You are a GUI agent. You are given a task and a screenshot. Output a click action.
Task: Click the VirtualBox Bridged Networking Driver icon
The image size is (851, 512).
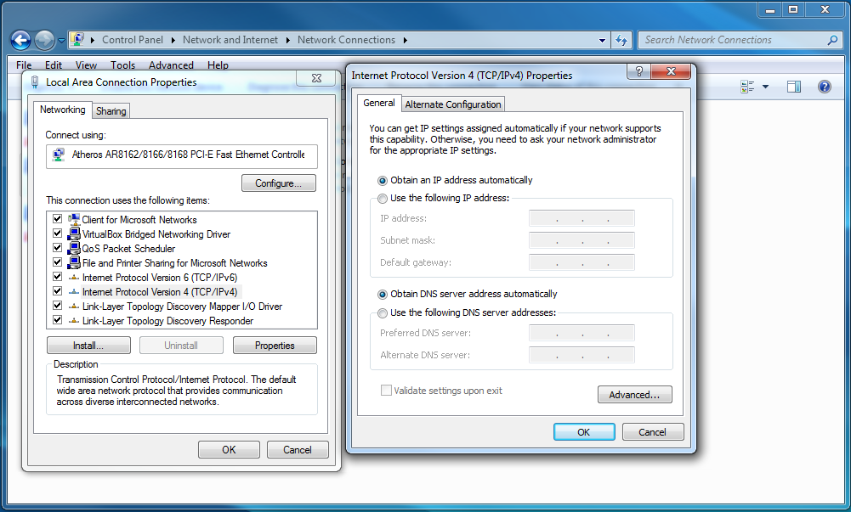74,234
